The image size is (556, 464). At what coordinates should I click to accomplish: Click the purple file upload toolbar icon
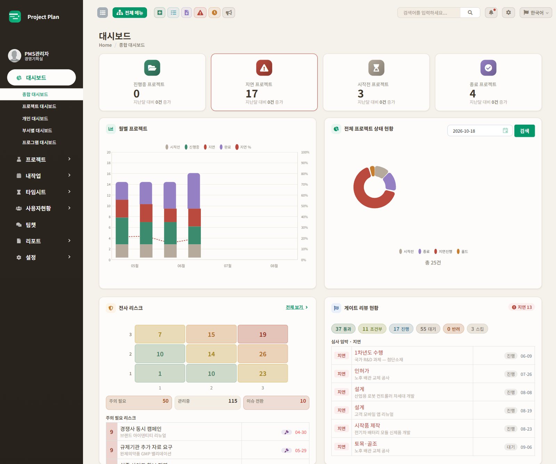coord(187,12)
